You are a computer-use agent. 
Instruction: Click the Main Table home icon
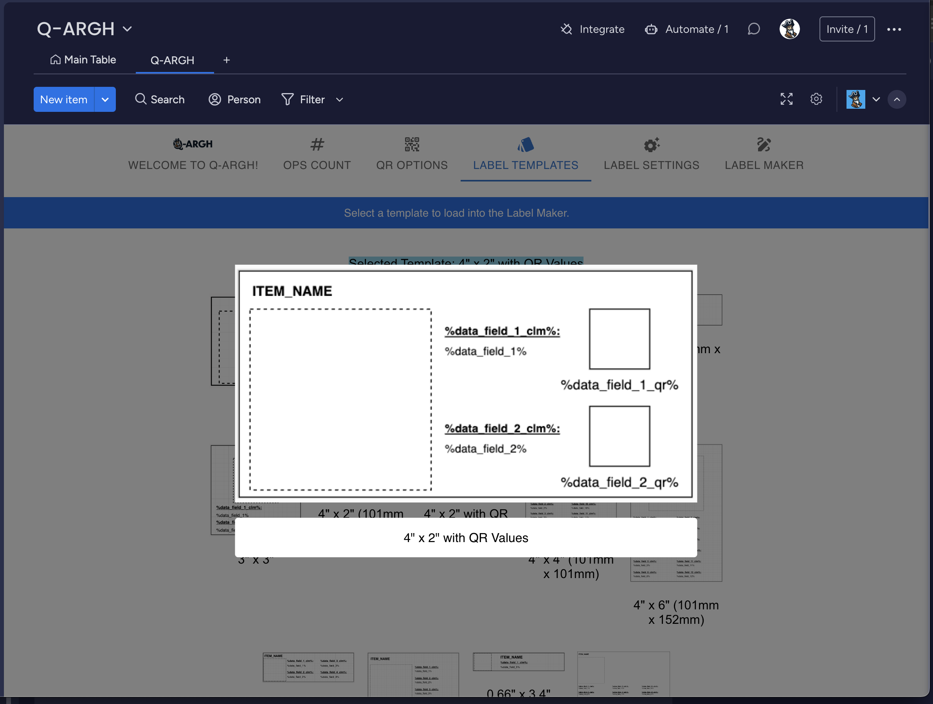click(55, 59)
